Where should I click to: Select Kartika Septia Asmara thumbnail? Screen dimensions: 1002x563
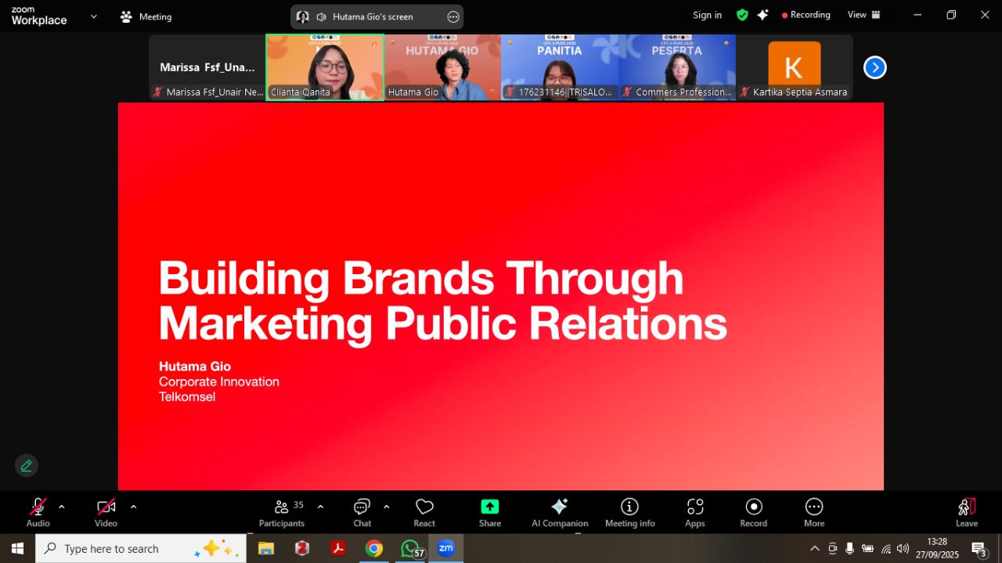click(x=795, y=67)
